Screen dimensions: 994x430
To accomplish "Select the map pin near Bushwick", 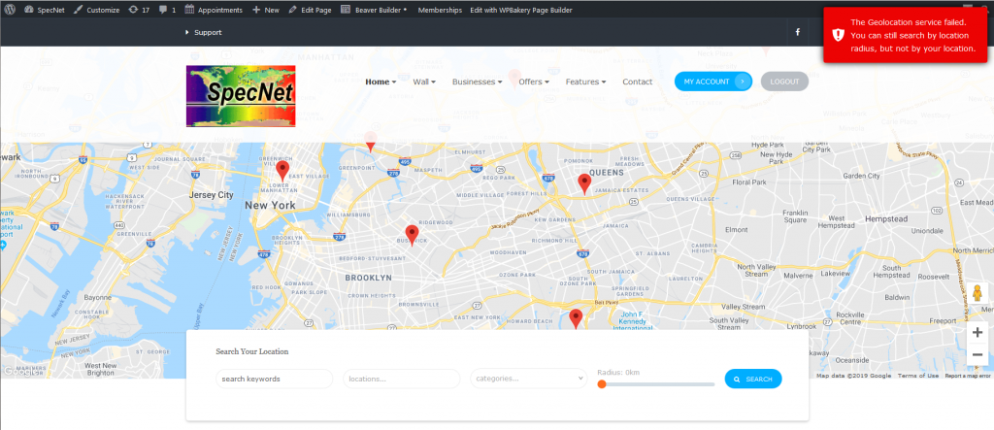I will [412, 235].
